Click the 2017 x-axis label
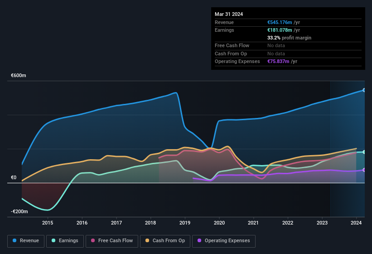This screenshot has width=372, height=254. (116, 223)
